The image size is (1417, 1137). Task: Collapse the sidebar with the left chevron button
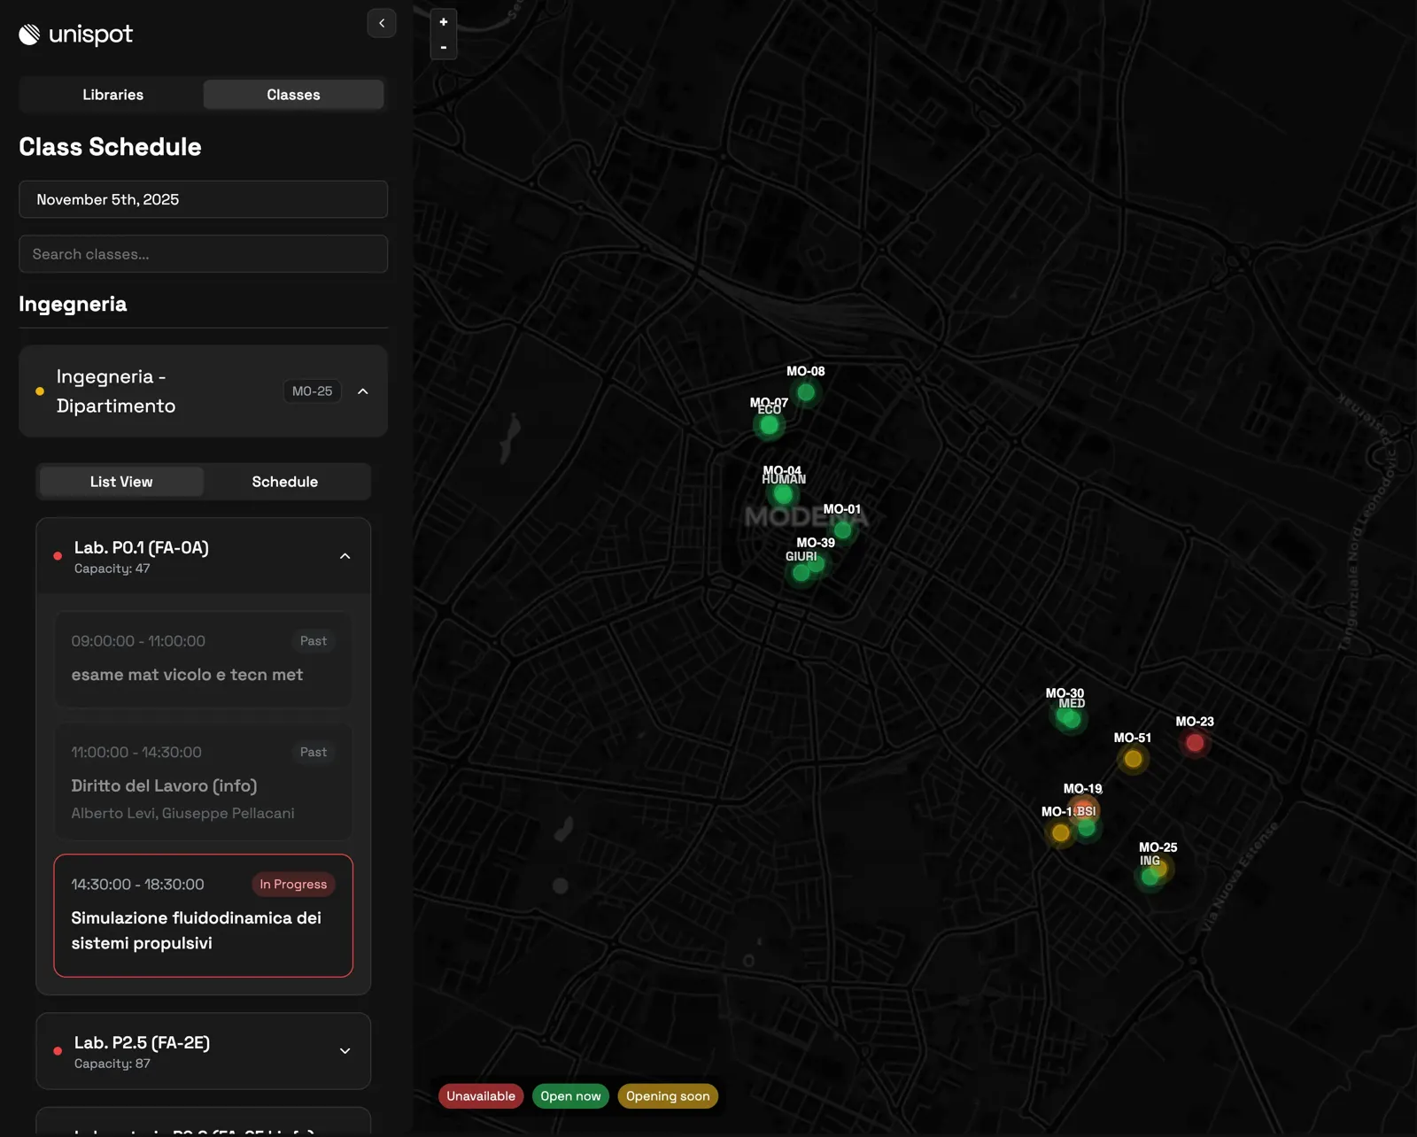click(382, 23)
